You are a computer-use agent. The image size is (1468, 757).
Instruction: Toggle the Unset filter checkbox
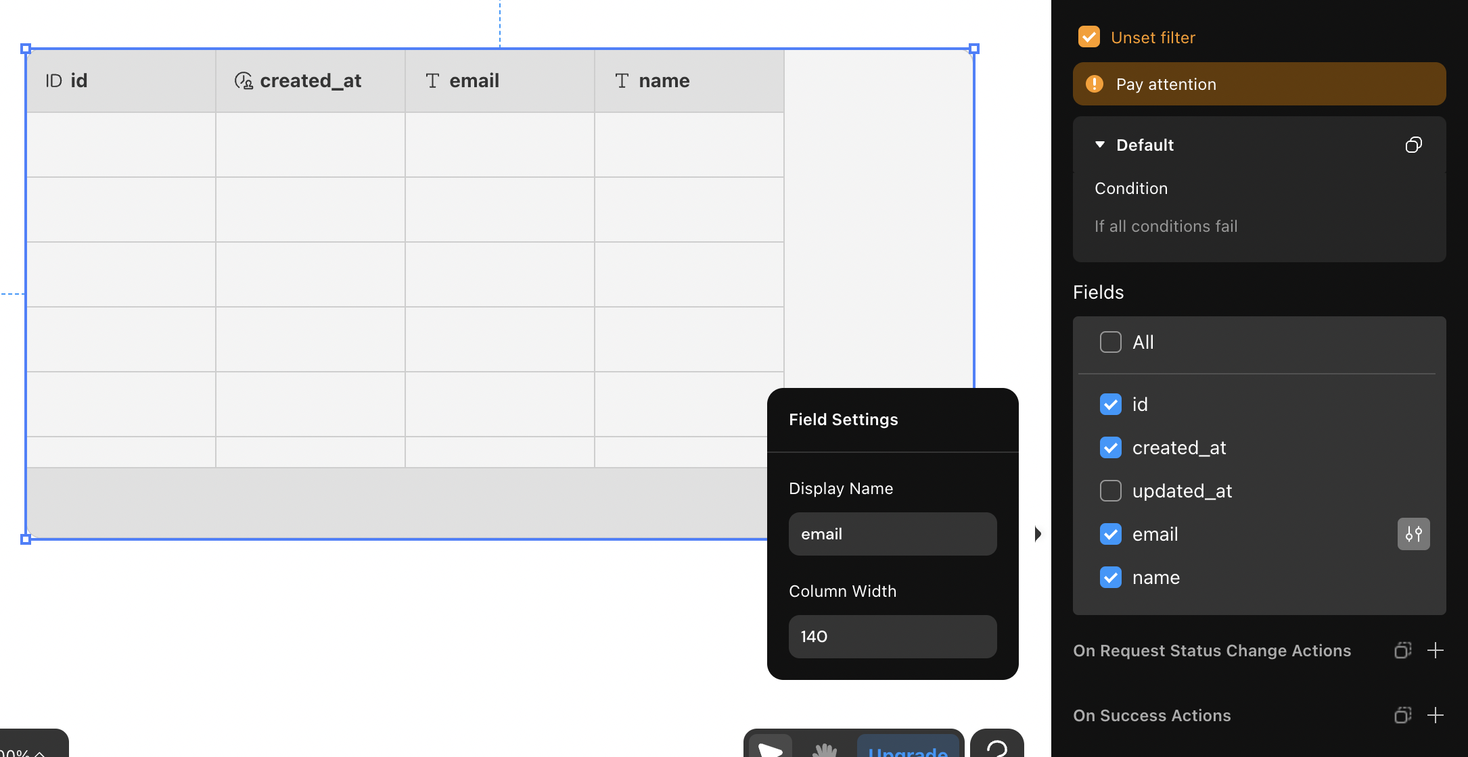click(x=1088, y=36)
